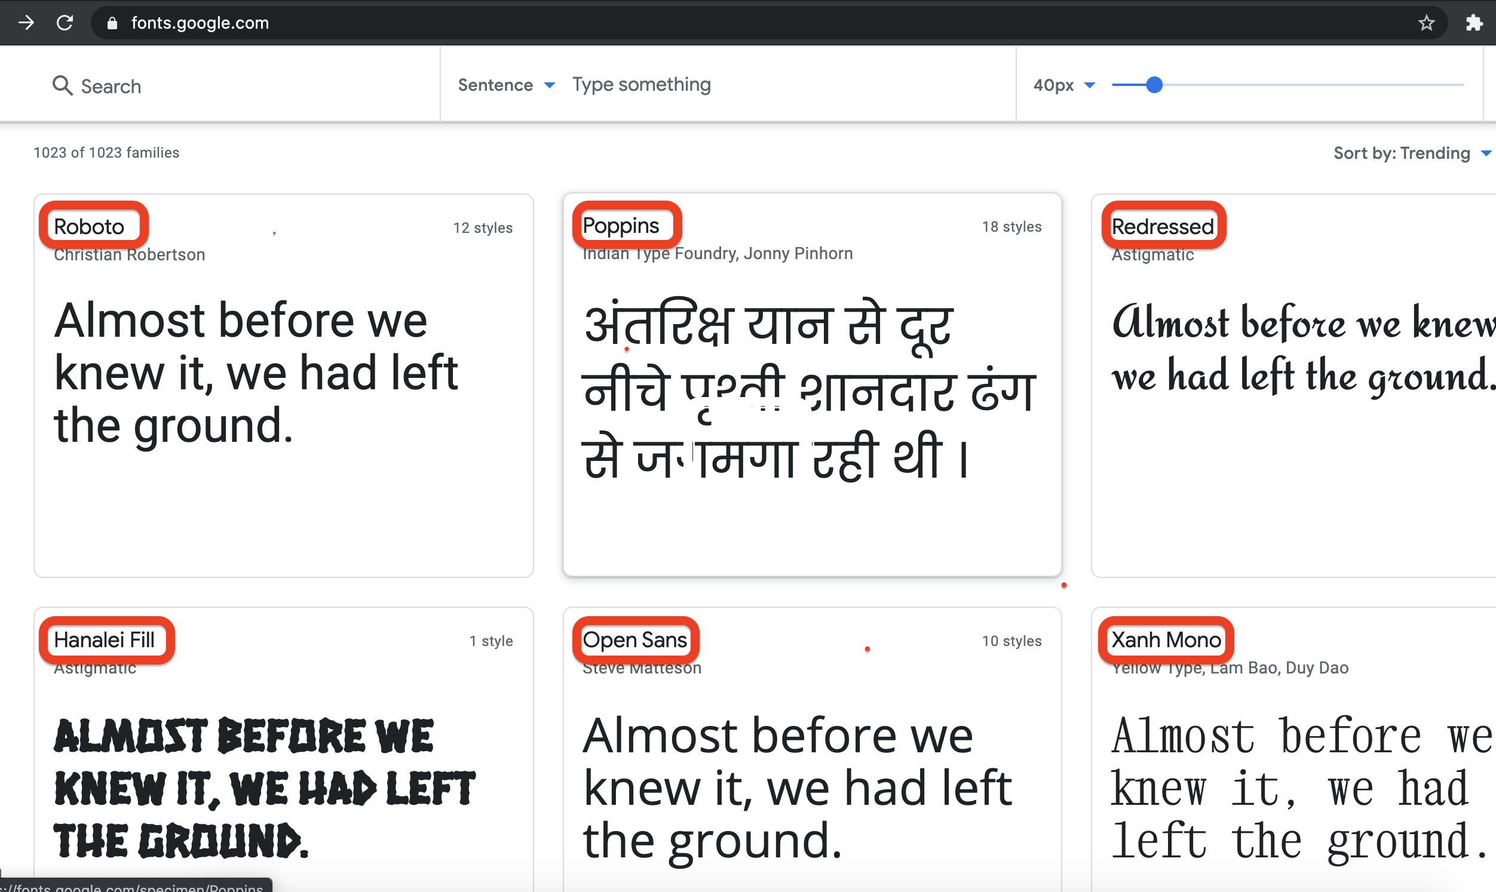Image resolution: width=1496 pixels, height=892 pixels.
Task: Click the browser forward arrow
Action: click(x=26, y=23)
